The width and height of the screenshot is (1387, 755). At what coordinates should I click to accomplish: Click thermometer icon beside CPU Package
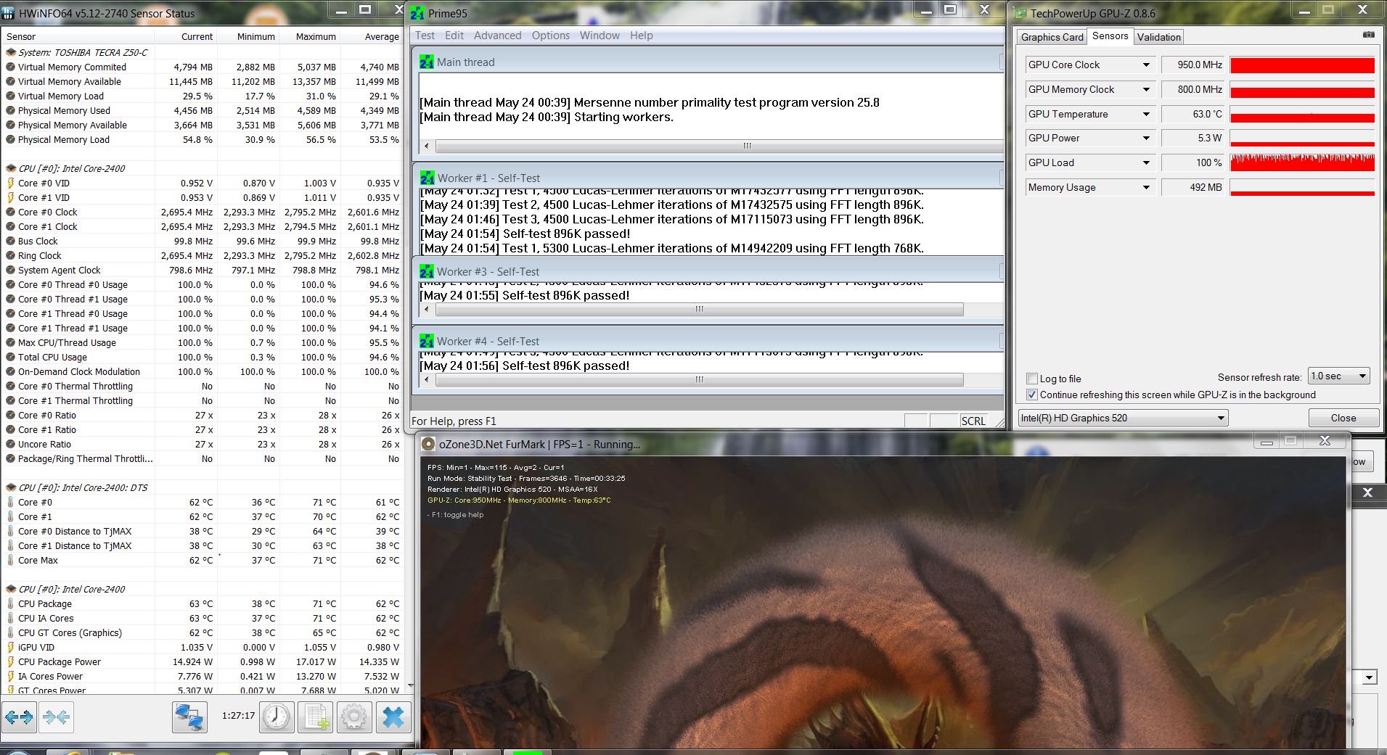pos(11,603)
